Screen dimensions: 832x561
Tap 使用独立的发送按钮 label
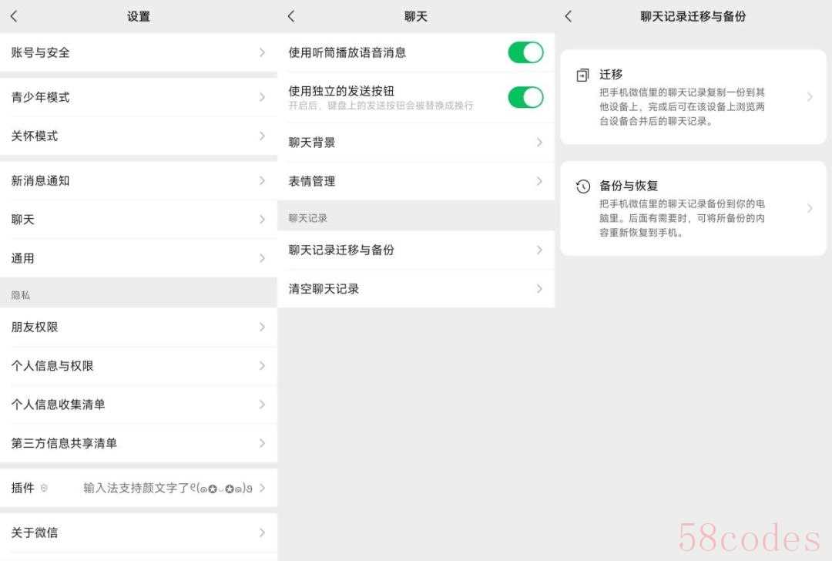click(341, 91)
